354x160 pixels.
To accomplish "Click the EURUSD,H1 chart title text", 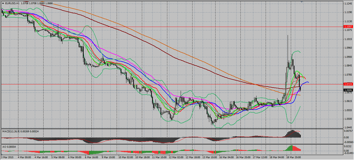I will pos(12,2).
